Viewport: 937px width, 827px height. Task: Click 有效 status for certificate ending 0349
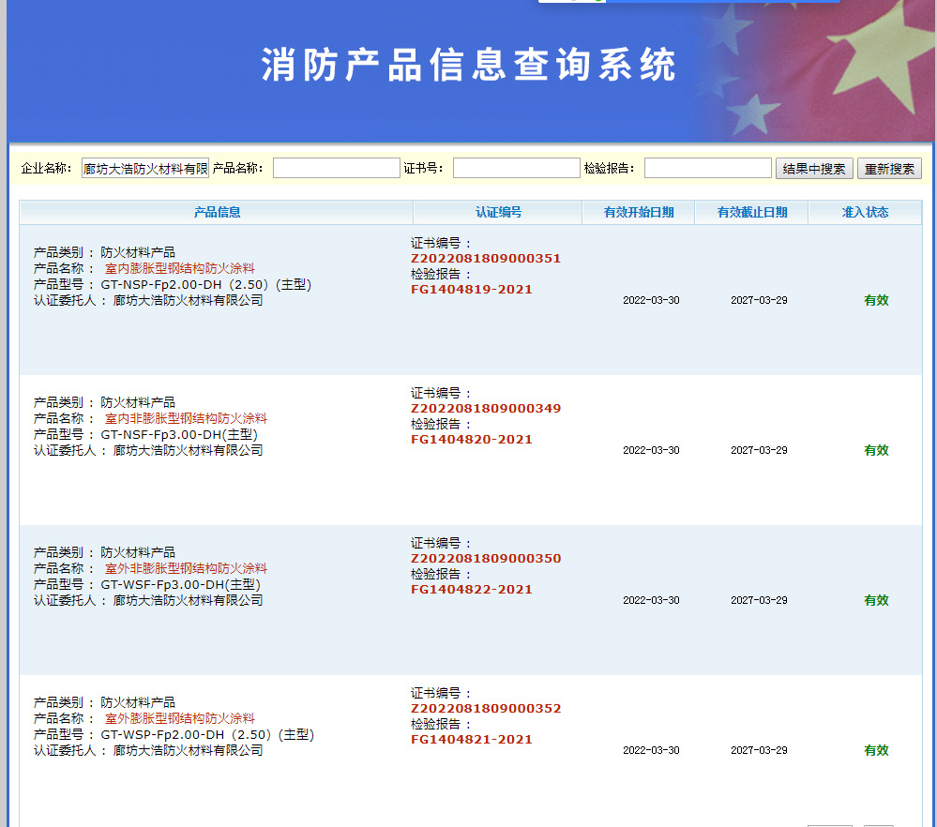click(876, 450)
